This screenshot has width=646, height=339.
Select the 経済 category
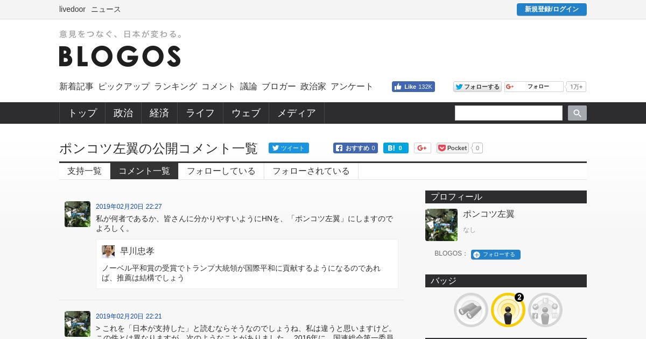click(159, 113)
